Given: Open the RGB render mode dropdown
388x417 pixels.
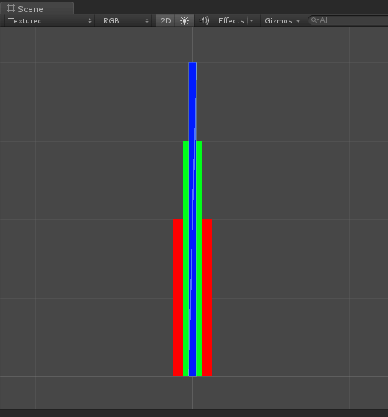Looking at the screenshot, I should 126,20.
